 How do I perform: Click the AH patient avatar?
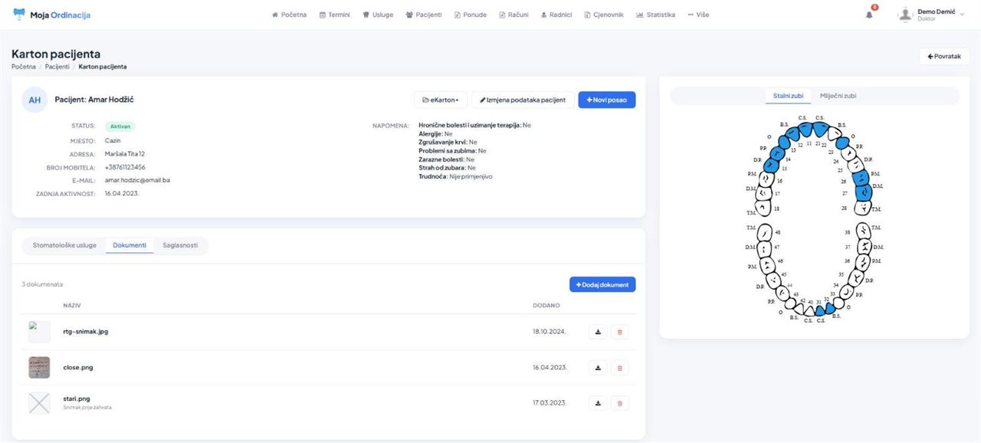point(34,100)
